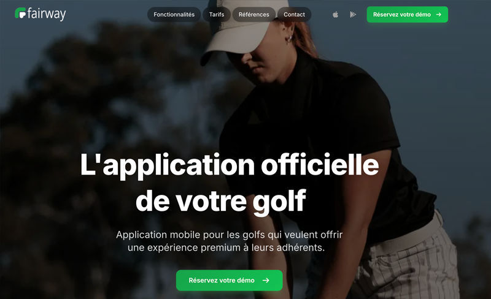Click the arrow inside the header demo button

coord(439,14)
